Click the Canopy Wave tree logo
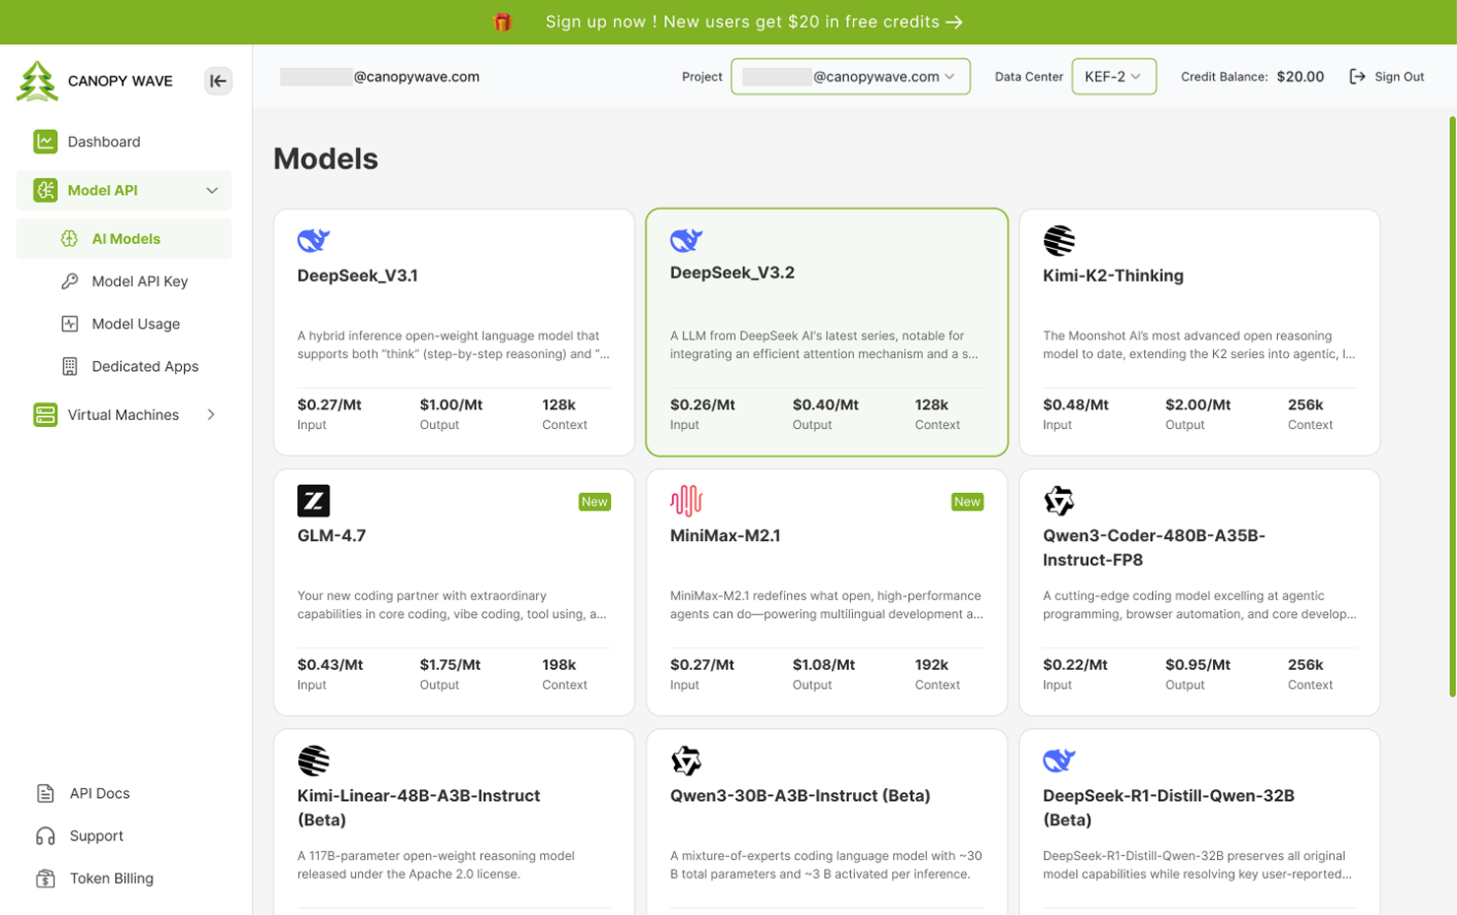1457x915 pixels. [37, 81]
